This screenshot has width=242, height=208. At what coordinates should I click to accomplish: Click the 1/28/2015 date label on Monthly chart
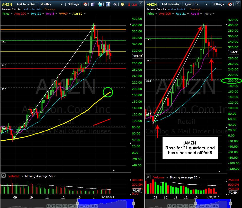107,197
